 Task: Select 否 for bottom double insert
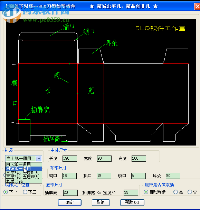tap(190, 192)
